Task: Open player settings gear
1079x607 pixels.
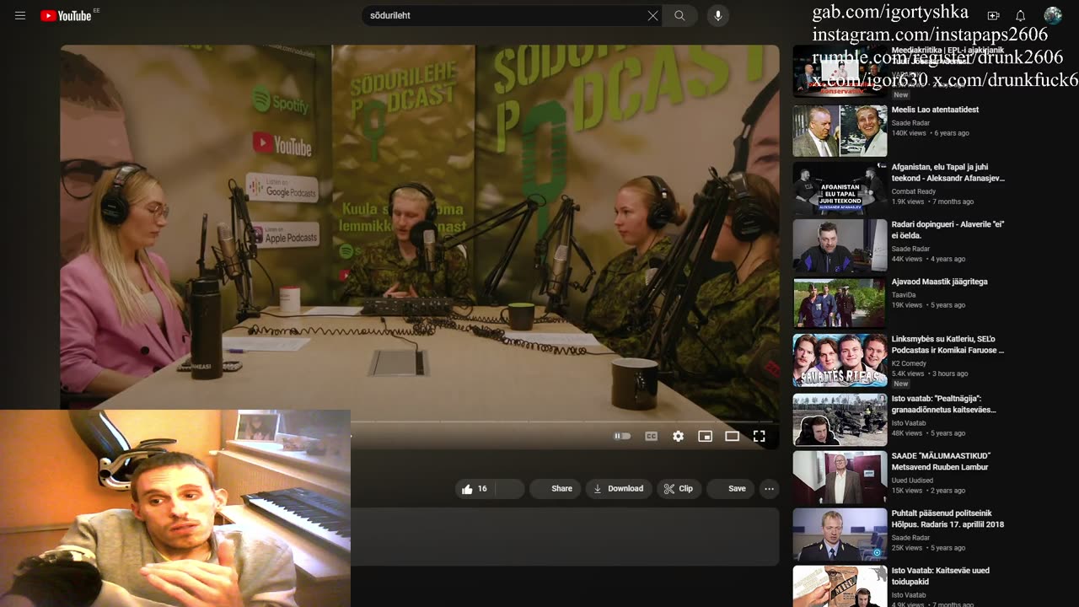Action: pos(678,436)
